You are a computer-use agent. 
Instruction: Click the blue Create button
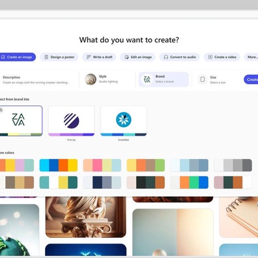(x=251, y=79)
